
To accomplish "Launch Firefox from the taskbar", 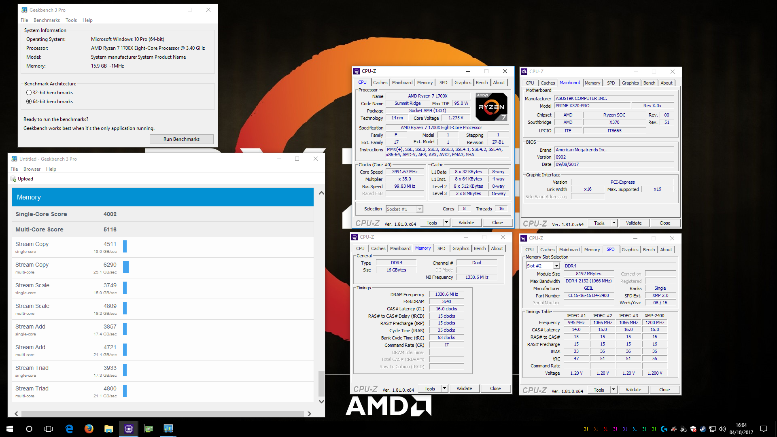I will 89,429.
